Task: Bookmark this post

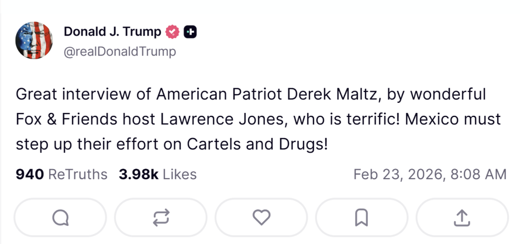Action: [362, 218]
